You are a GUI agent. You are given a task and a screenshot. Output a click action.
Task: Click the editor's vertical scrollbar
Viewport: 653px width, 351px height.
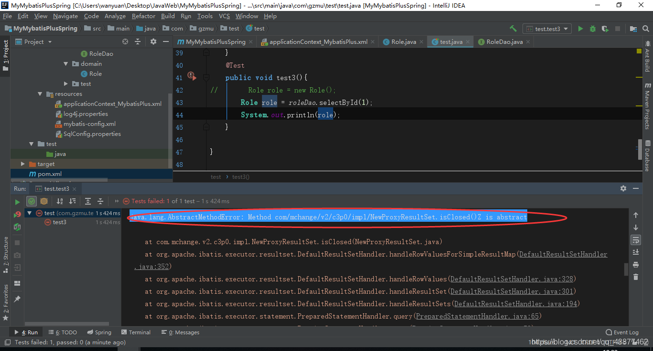point(640,149)
